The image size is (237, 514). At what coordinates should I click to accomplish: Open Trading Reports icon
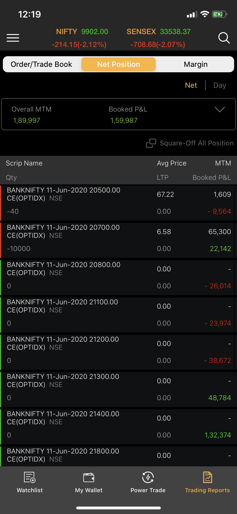pos(207,478)
